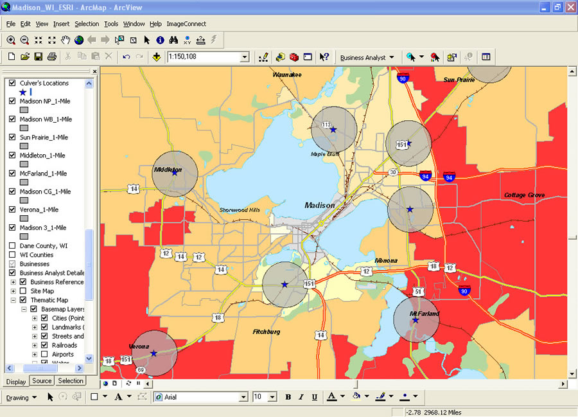Open the Find binoculars tool
Image resolution: width=578 pixels, height=417 pixels.
point(173,40)
